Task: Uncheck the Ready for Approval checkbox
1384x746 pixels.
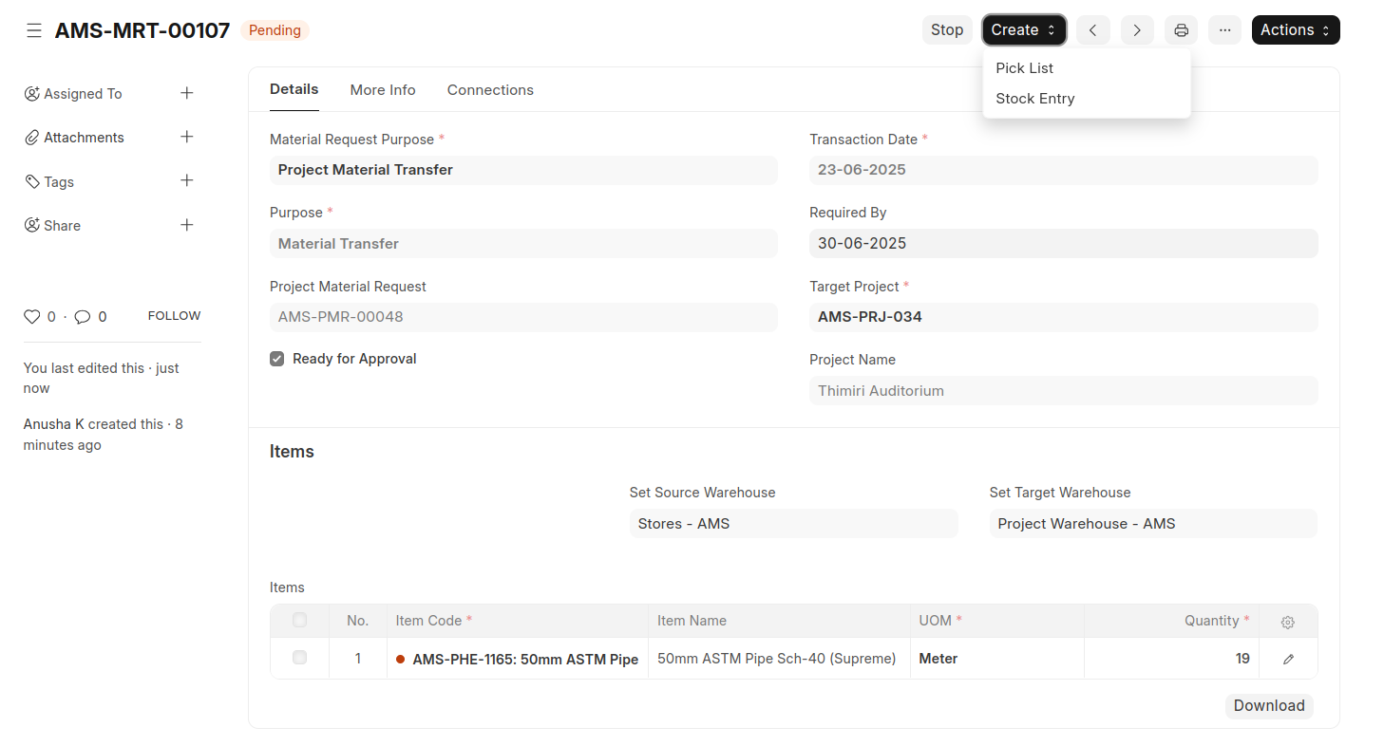Action: tap(277, 359)
